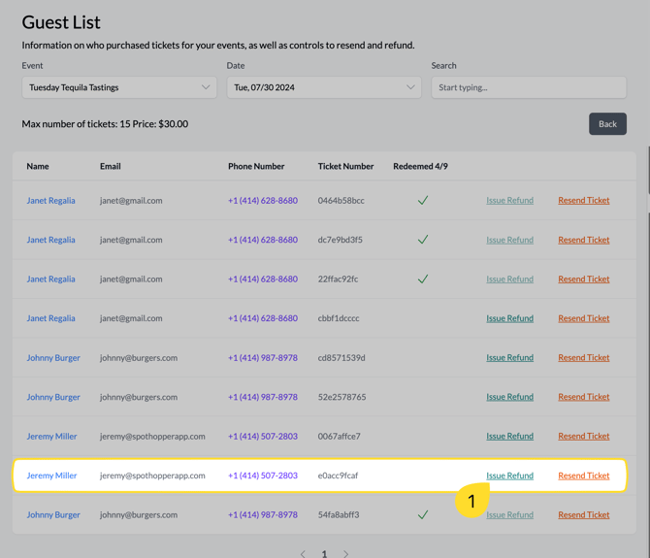The height and width of the screenshot is (558, 650).
Task: Click the page scrollbar on the right edge
Action: pos(647,97)
